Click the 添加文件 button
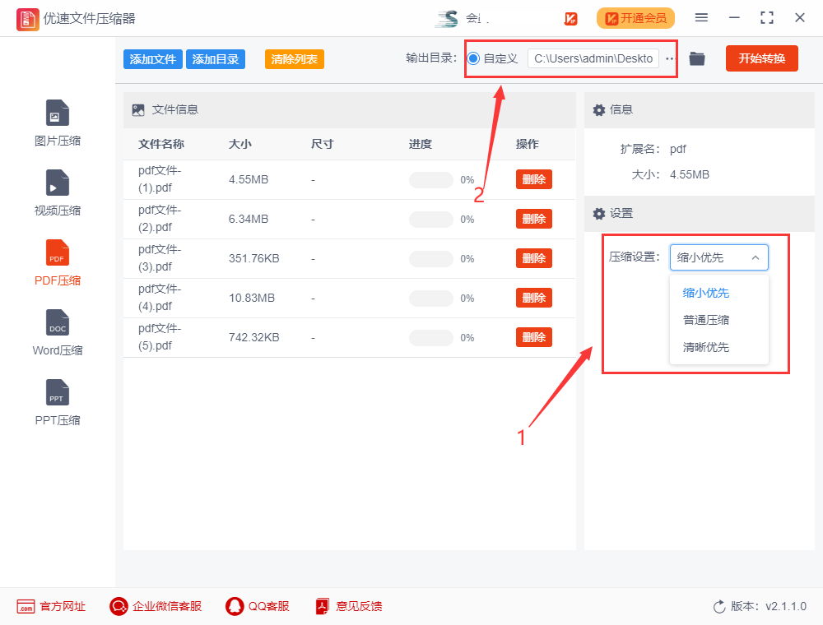The image size is (823, 625). (153, 59)
